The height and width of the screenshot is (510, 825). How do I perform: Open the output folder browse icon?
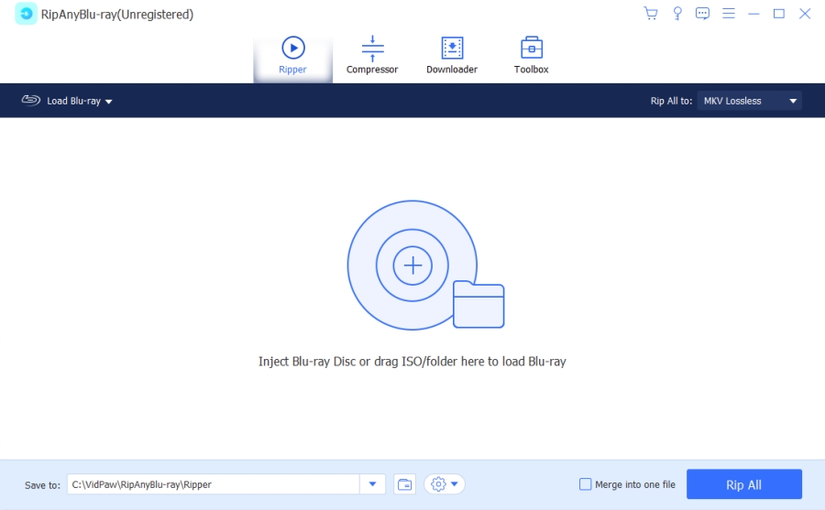coord(404,484)
